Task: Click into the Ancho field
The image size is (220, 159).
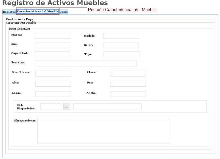Action: click(128, 94)
